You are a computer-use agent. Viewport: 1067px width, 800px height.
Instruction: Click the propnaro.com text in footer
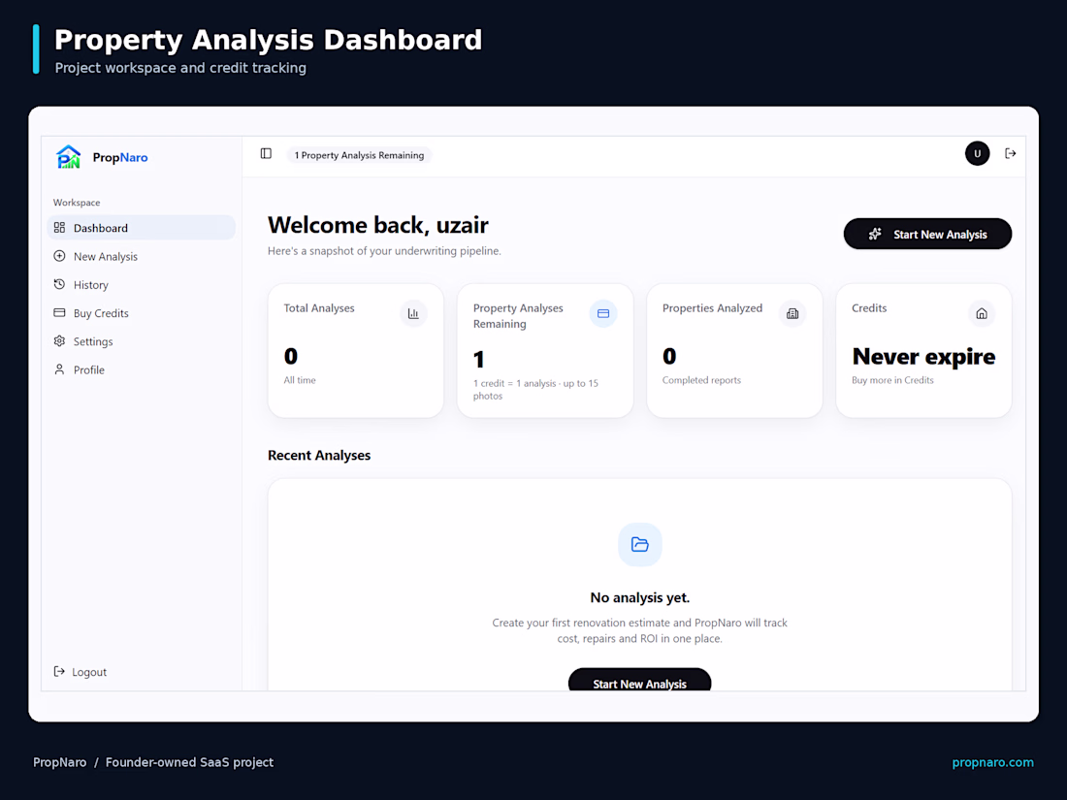[993, 762]
